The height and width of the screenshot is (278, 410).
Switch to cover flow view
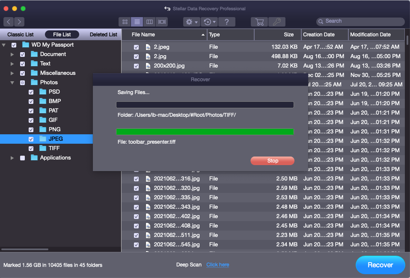(162, 22)
